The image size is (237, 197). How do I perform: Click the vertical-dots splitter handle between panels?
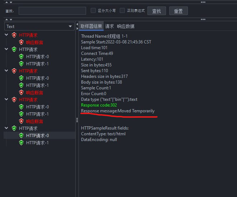pyautogui.click(x=77, y=120)
